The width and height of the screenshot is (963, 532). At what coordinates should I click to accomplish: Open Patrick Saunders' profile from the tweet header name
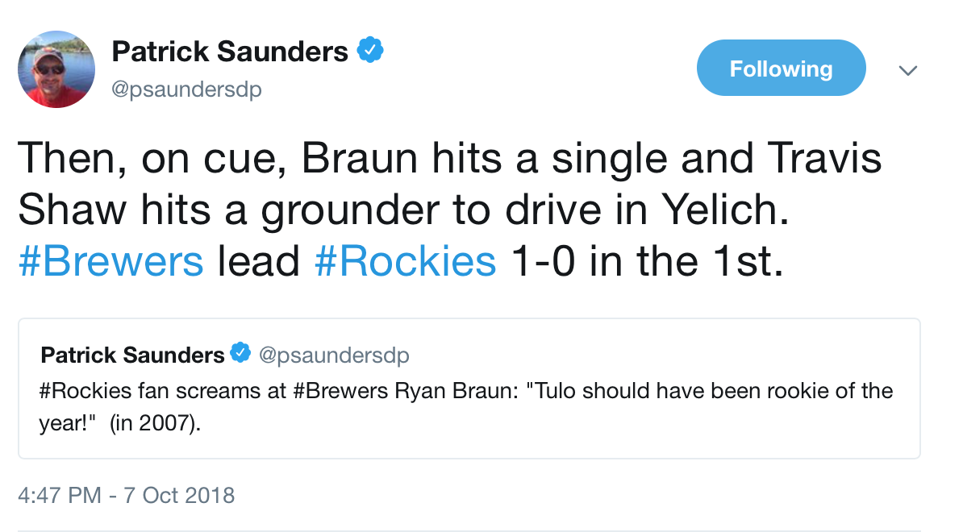[230, 52]
